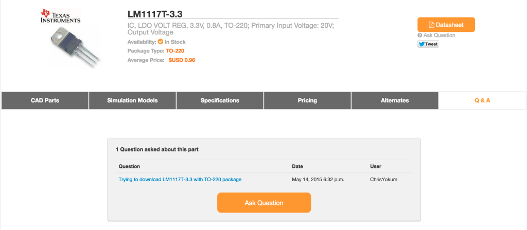This screenshot has height=230, width=527.
Task: Click the question mark icon beside Ask Question
Action: click(x=419, y=35)
